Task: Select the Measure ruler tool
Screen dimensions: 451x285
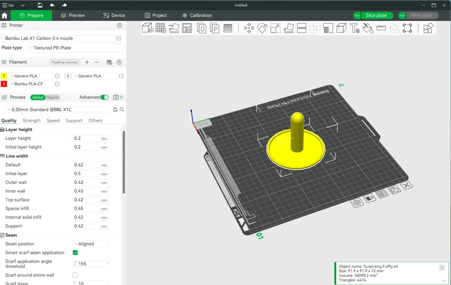Action: (x=381, y=28)
